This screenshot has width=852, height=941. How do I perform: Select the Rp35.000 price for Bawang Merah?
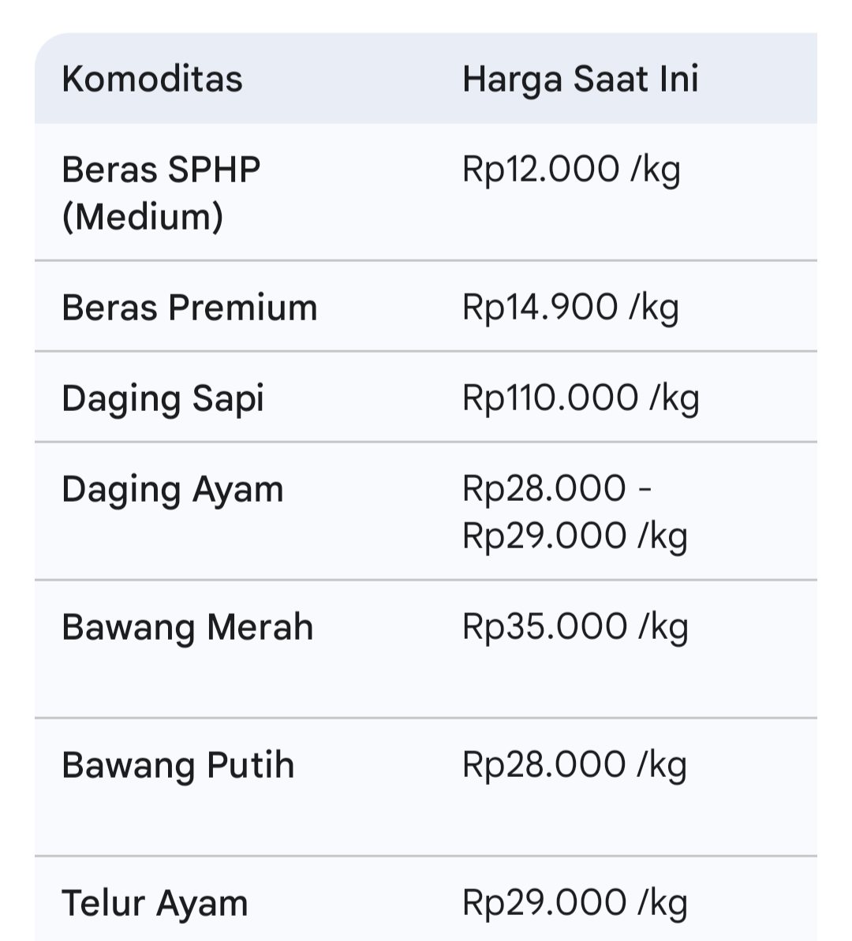[544, 627]
